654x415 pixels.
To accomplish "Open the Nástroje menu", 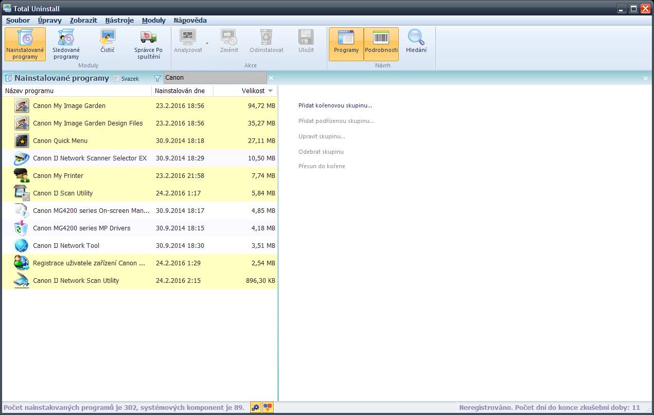I will tap(119, 21).
